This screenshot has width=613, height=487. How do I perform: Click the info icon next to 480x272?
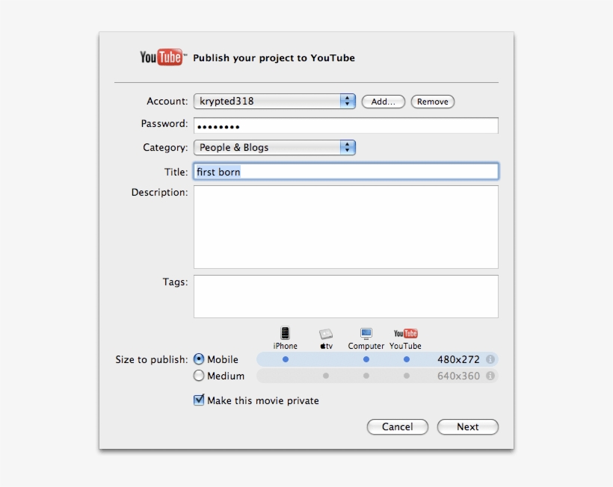[x=492, y=359]
